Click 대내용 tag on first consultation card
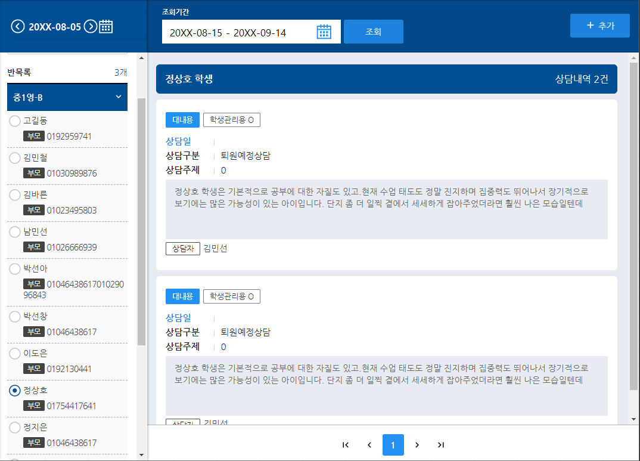The width and height of the screenshot is (640, 461). coord(182,120)
